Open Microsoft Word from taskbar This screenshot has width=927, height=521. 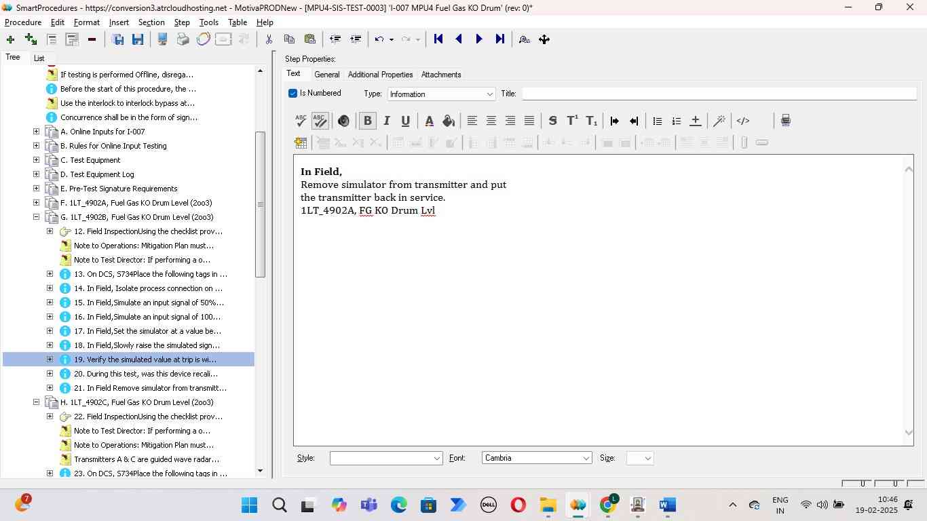667,505
